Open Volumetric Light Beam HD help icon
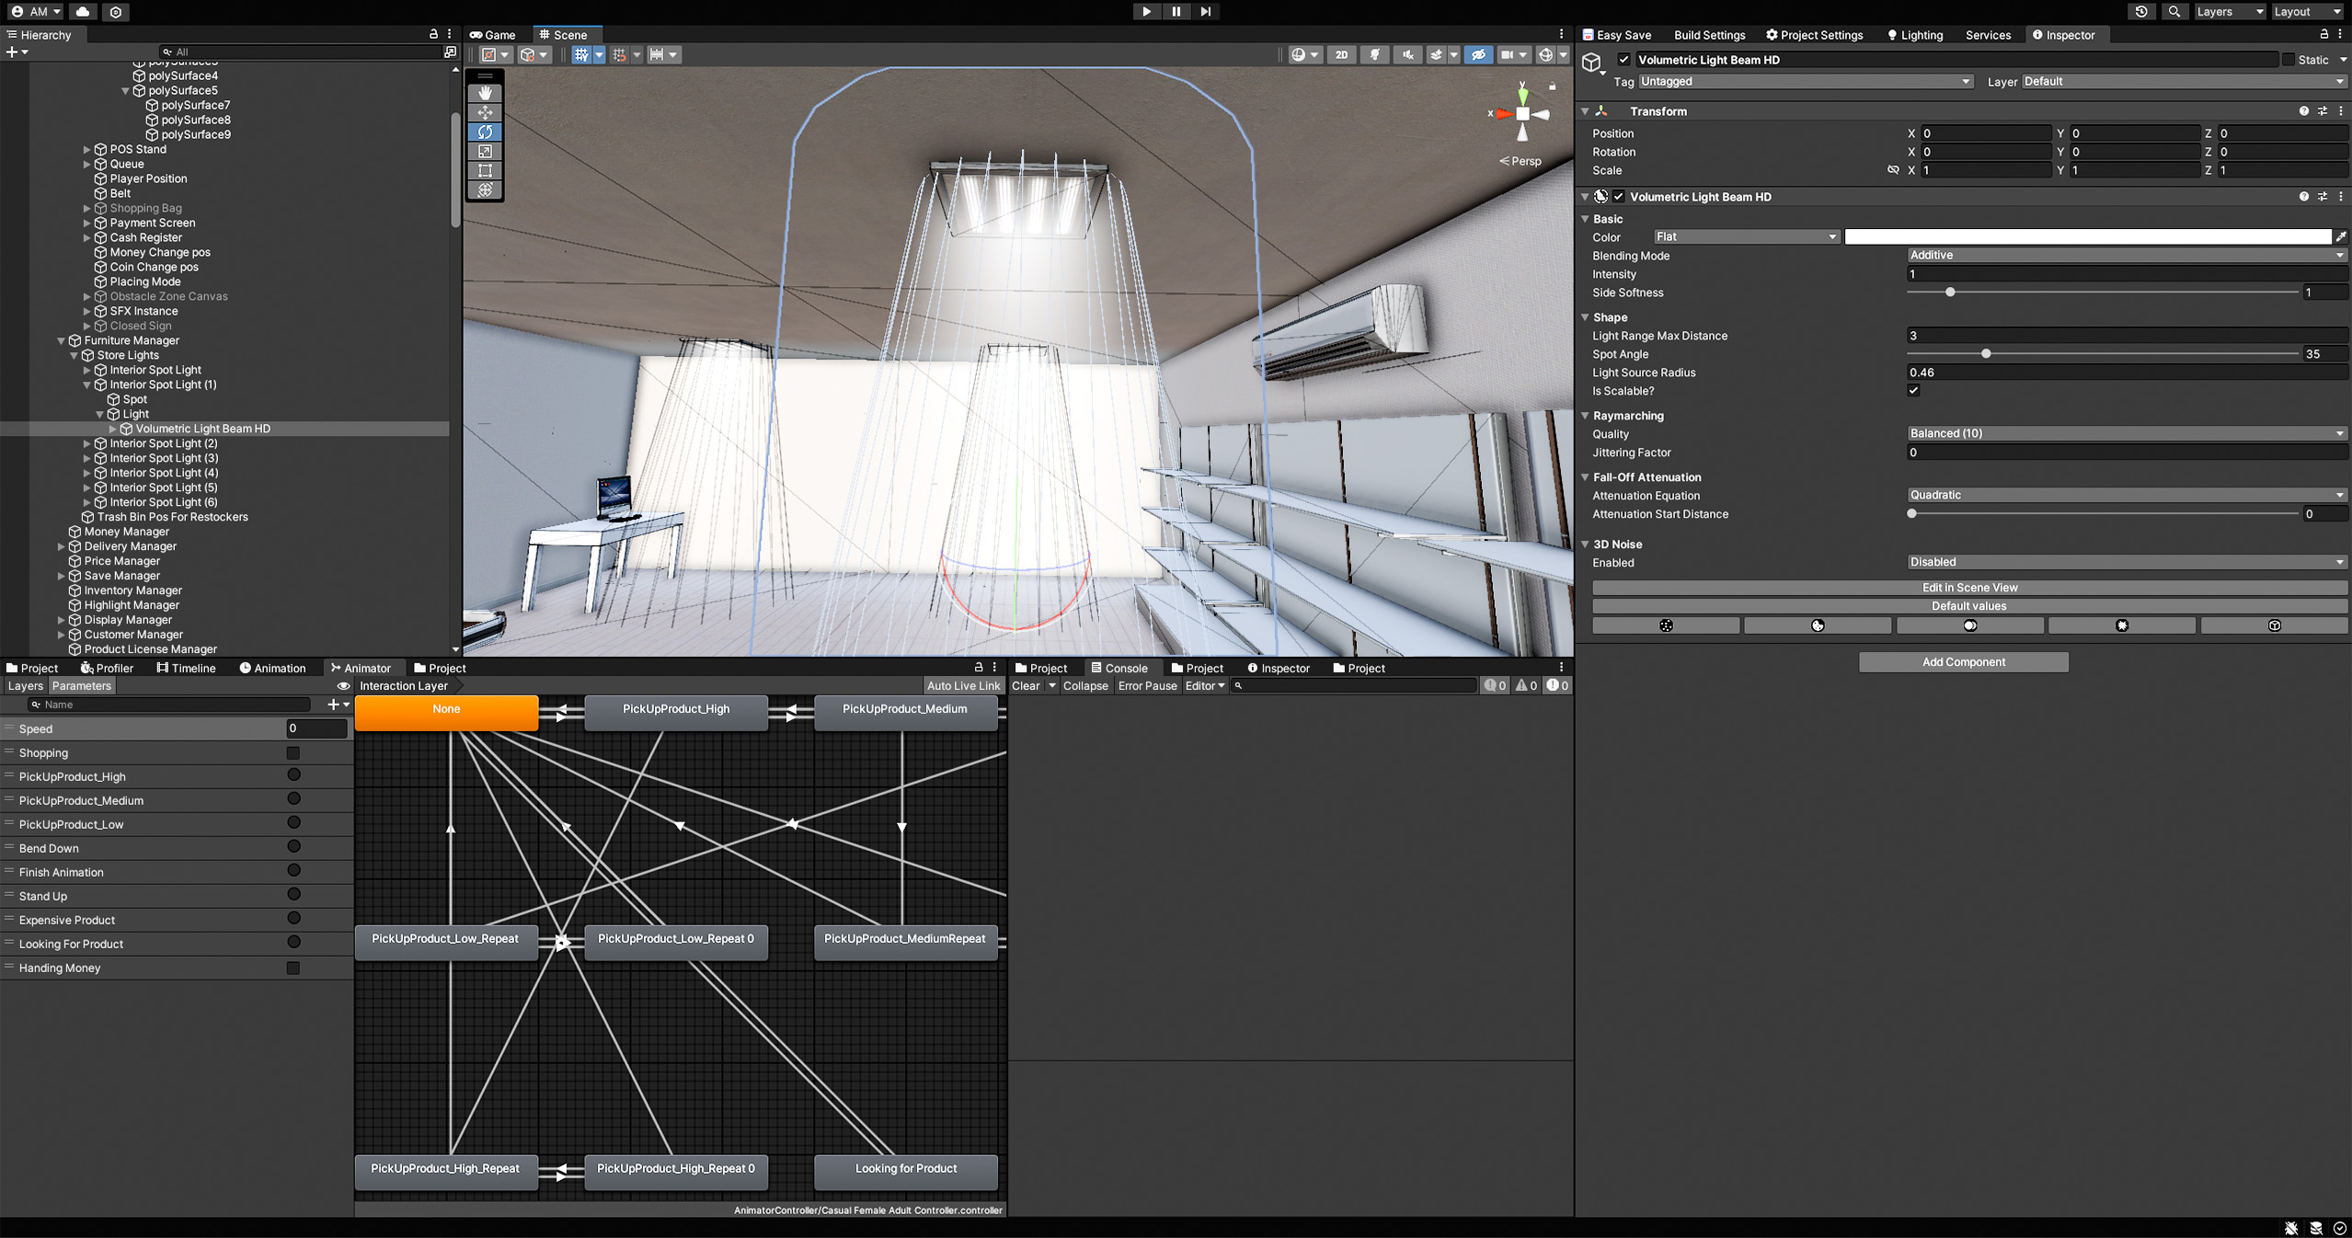The height and width of the screenshot is (1238, 2352). (x=2304, y=196)
